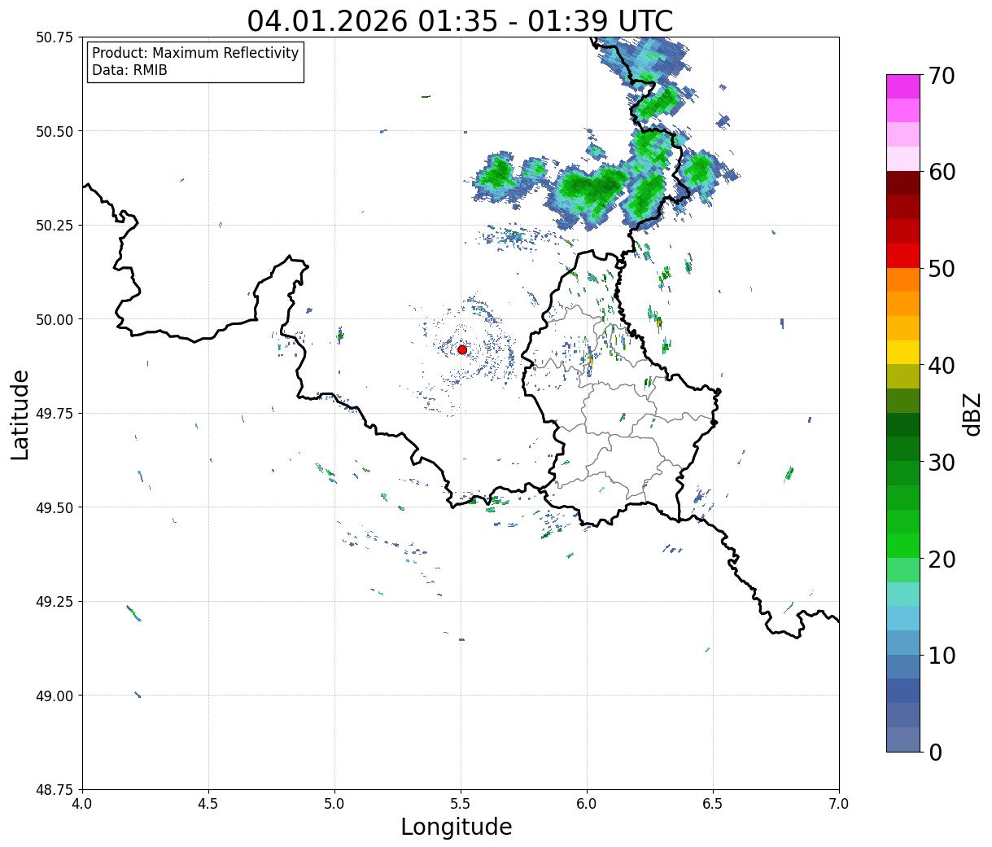Viewport: 992px width, 847px height.
Task: Click the 5.0 longitude tick label
Action: (334, 804)
